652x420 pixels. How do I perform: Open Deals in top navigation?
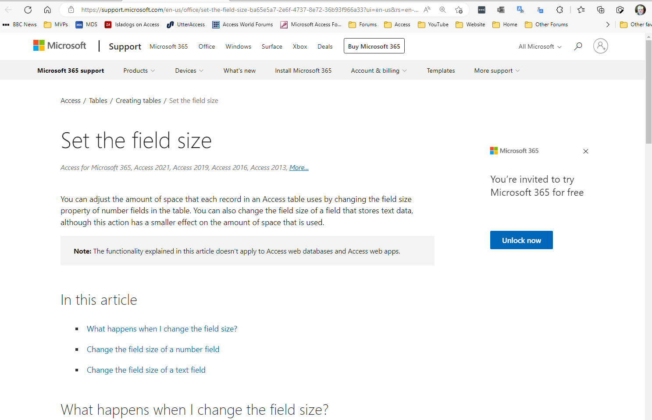[325, 46]
